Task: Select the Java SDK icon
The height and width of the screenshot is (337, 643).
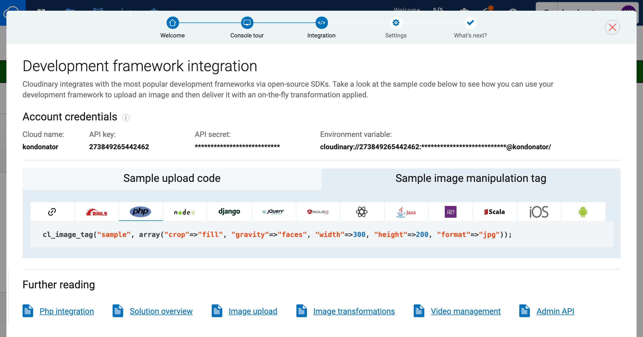Action: 406,212
